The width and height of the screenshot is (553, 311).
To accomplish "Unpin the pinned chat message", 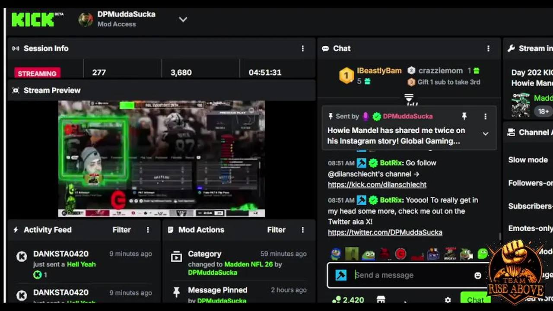I will coord(464,116).
